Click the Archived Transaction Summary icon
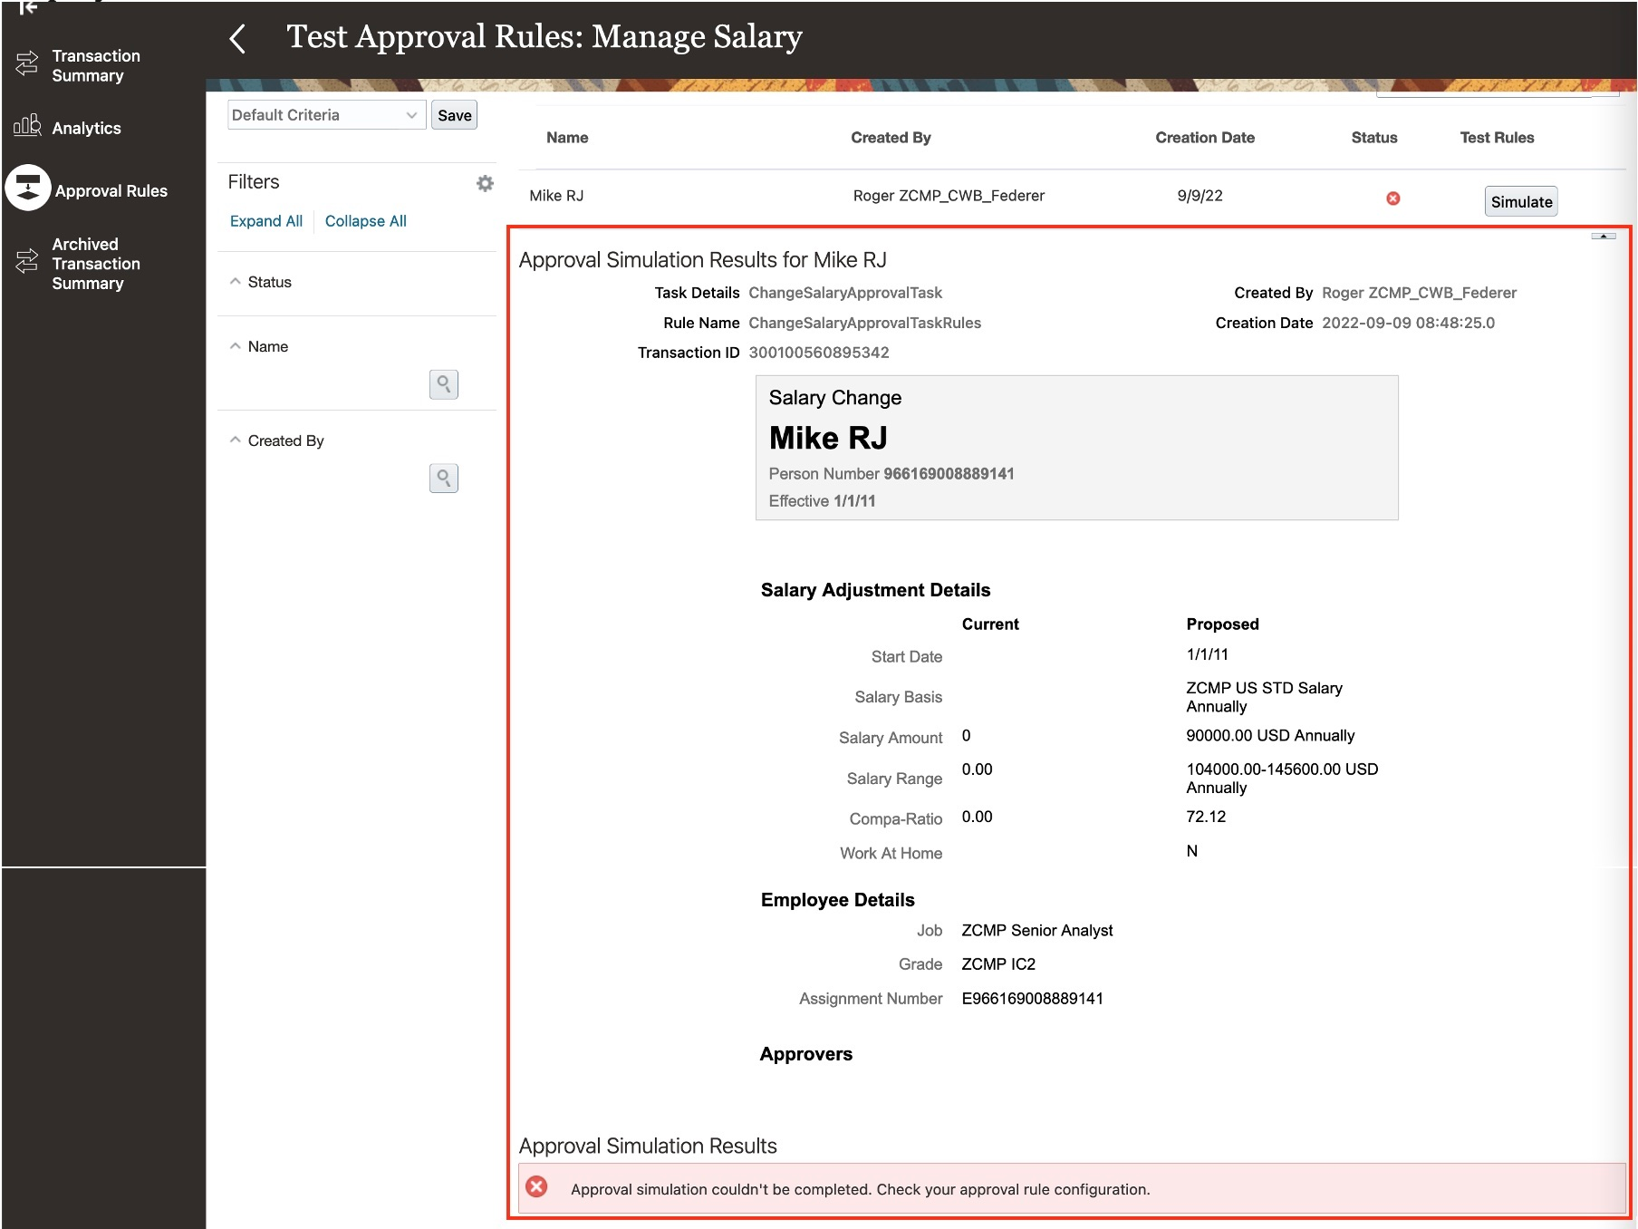 click(x=27, y=260)
